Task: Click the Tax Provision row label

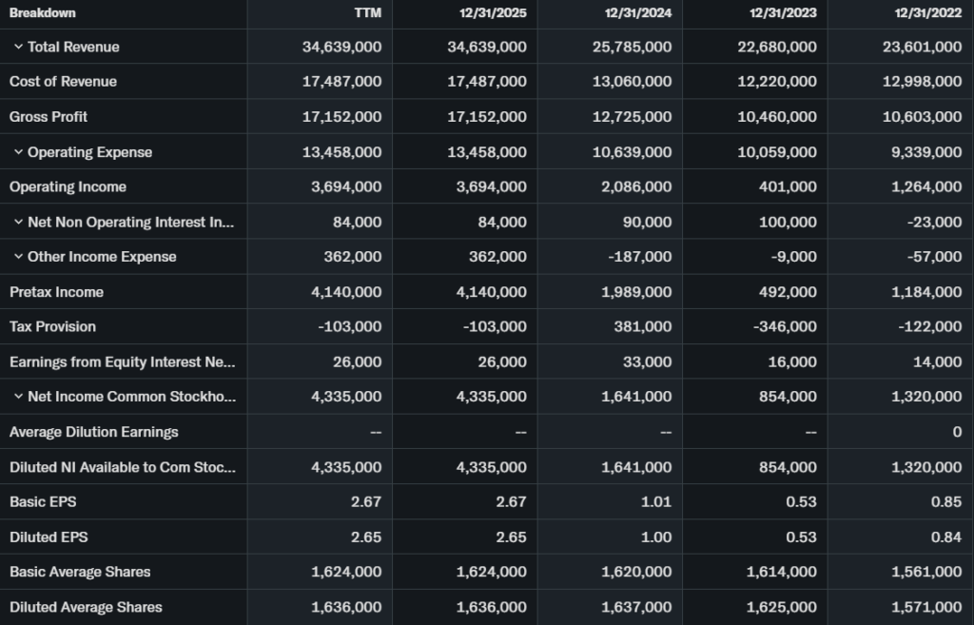Action: click(x=52, y=326)
